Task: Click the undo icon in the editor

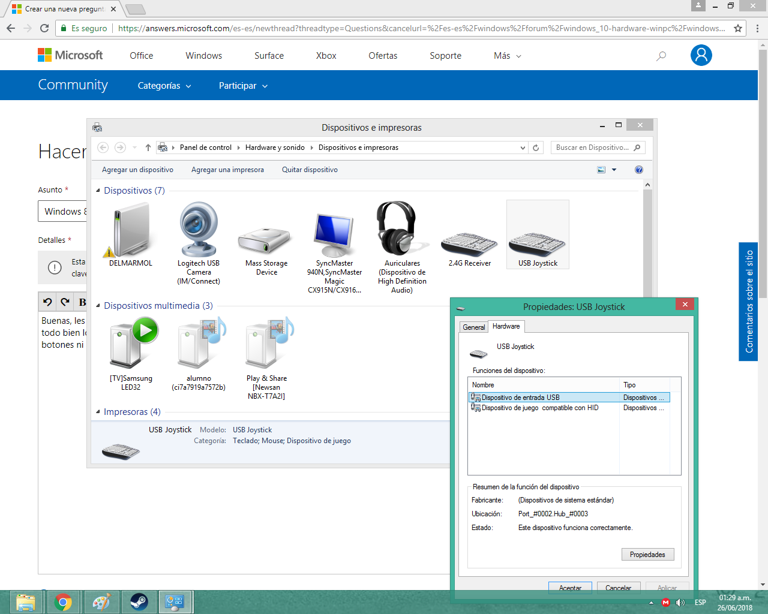Action: [47, 302]
